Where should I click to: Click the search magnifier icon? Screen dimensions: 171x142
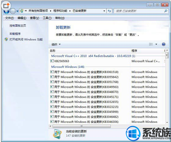(x=166, y=11)
